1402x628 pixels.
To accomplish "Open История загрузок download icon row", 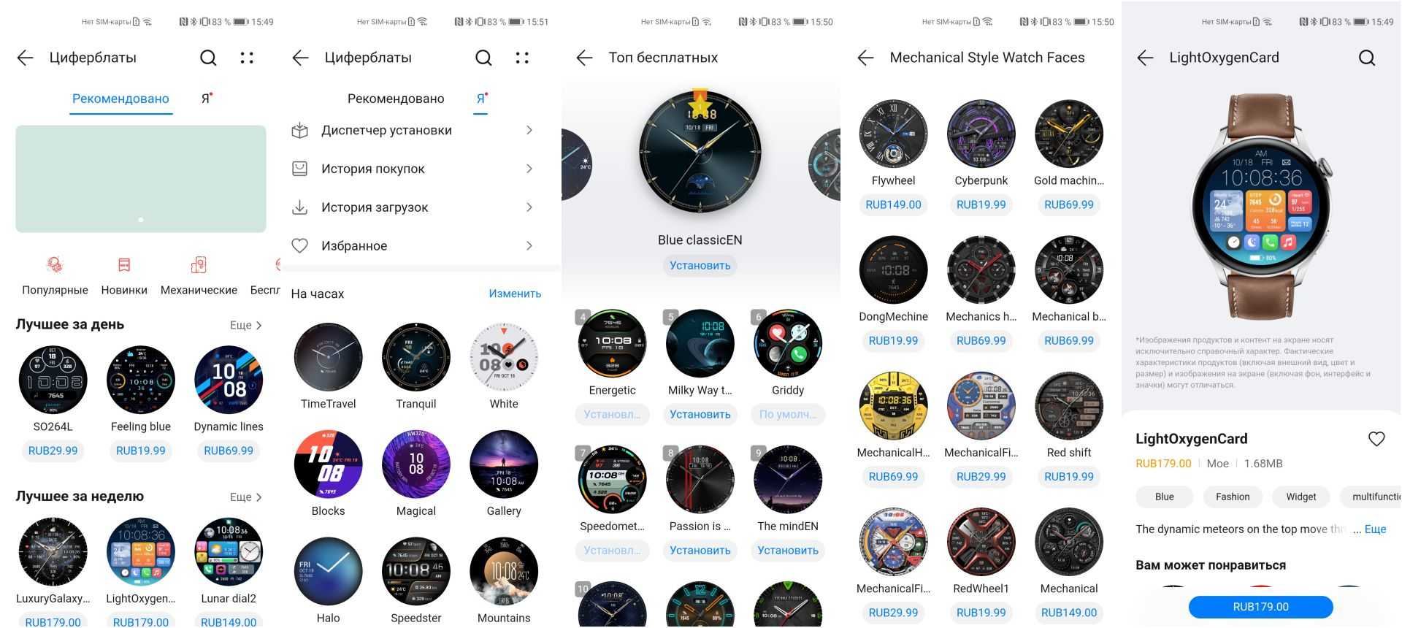I will tap(413, 207).
